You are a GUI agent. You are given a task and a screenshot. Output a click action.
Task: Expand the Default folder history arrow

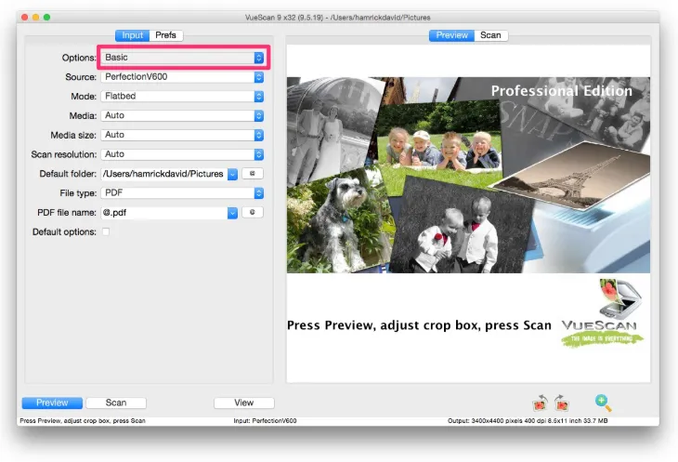coord(232,174)
